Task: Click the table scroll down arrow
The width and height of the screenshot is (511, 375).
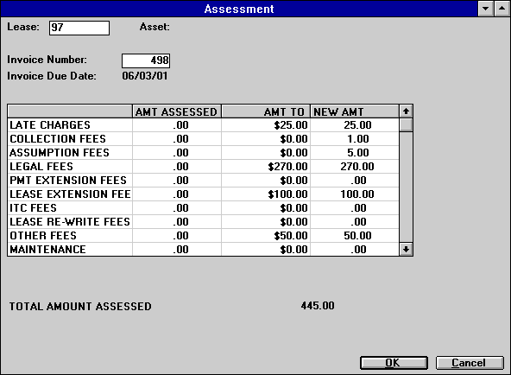Action: (x=406, y=250)
